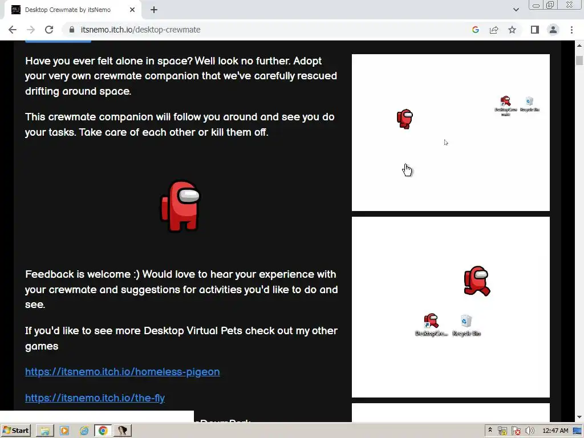The image size is (584, 438).
Task: Open network status tray icon
Action: [x=502, y=431]
